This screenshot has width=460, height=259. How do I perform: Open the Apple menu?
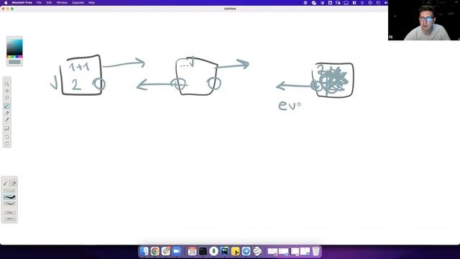pos(6,3)
